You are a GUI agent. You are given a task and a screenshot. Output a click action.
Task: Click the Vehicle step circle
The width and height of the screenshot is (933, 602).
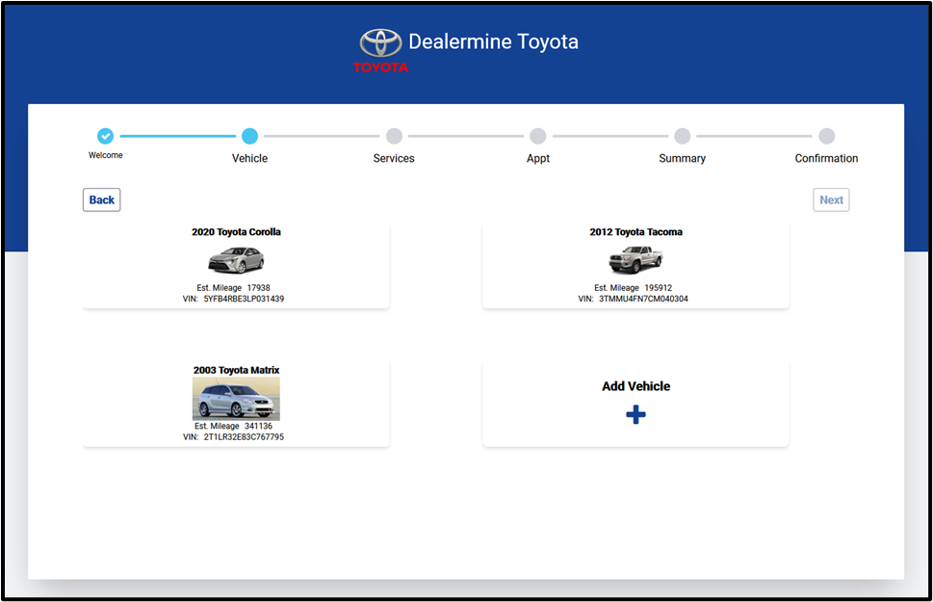[x=249, y=137]
